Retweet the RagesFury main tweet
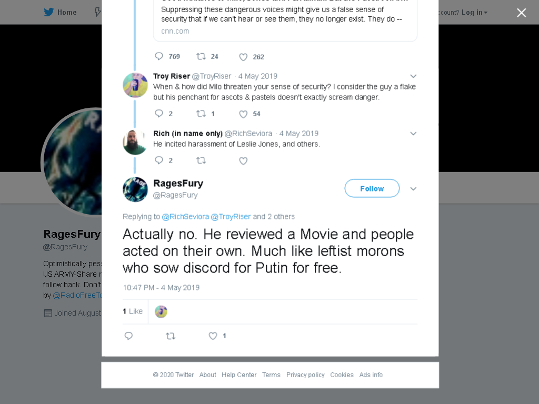This screenshot has width=539, height=404. coord(171,336)
